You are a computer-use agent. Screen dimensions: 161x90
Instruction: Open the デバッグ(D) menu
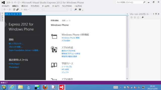pyautogui.click(x=35, y=6)
